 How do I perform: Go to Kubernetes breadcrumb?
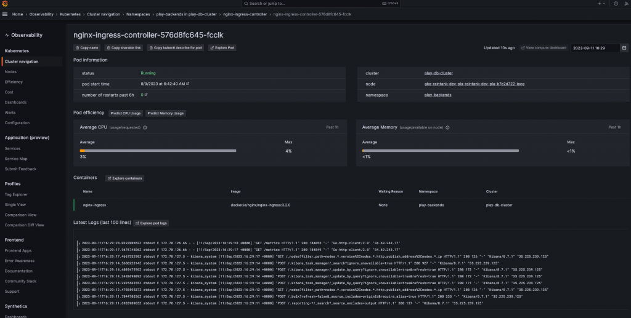coord(70,14)
